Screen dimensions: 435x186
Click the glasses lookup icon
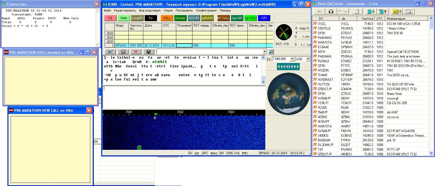pos(110,51)
